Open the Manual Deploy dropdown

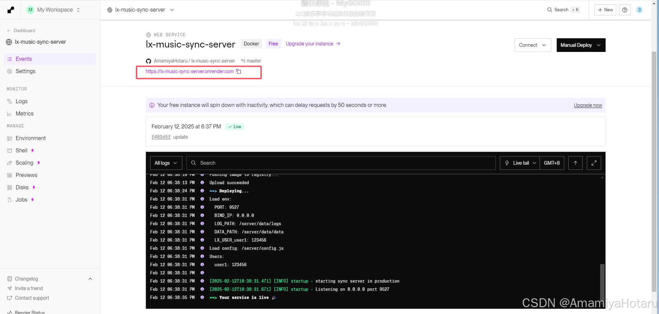coord(581,45)
